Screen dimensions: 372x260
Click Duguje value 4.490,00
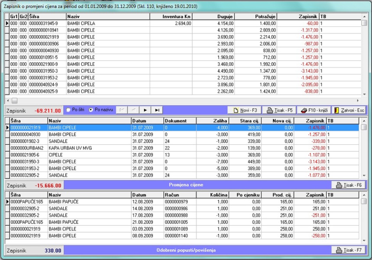[213, 71]
